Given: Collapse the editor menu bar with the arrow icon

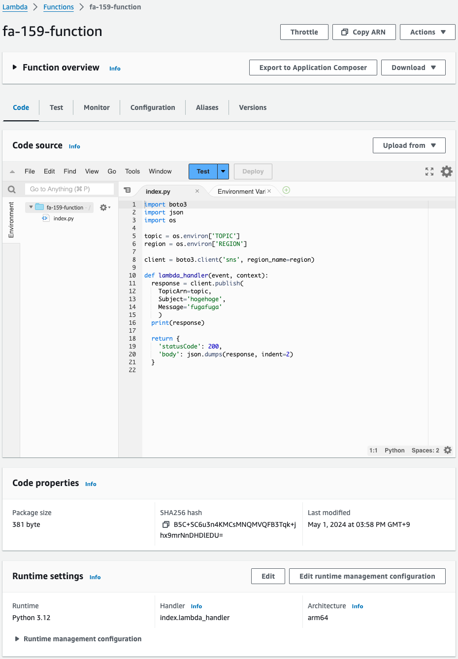Looking at the screenshot, I should click(x=11, y=171).
